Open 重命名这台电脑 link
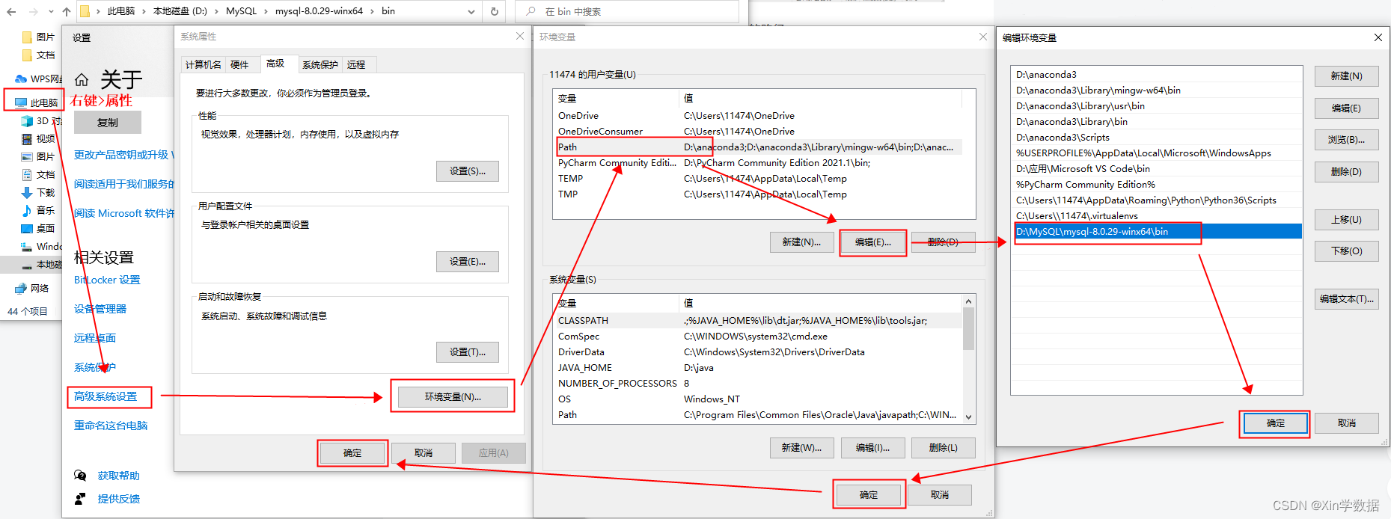1391x519 pixels. pos(111,426)
